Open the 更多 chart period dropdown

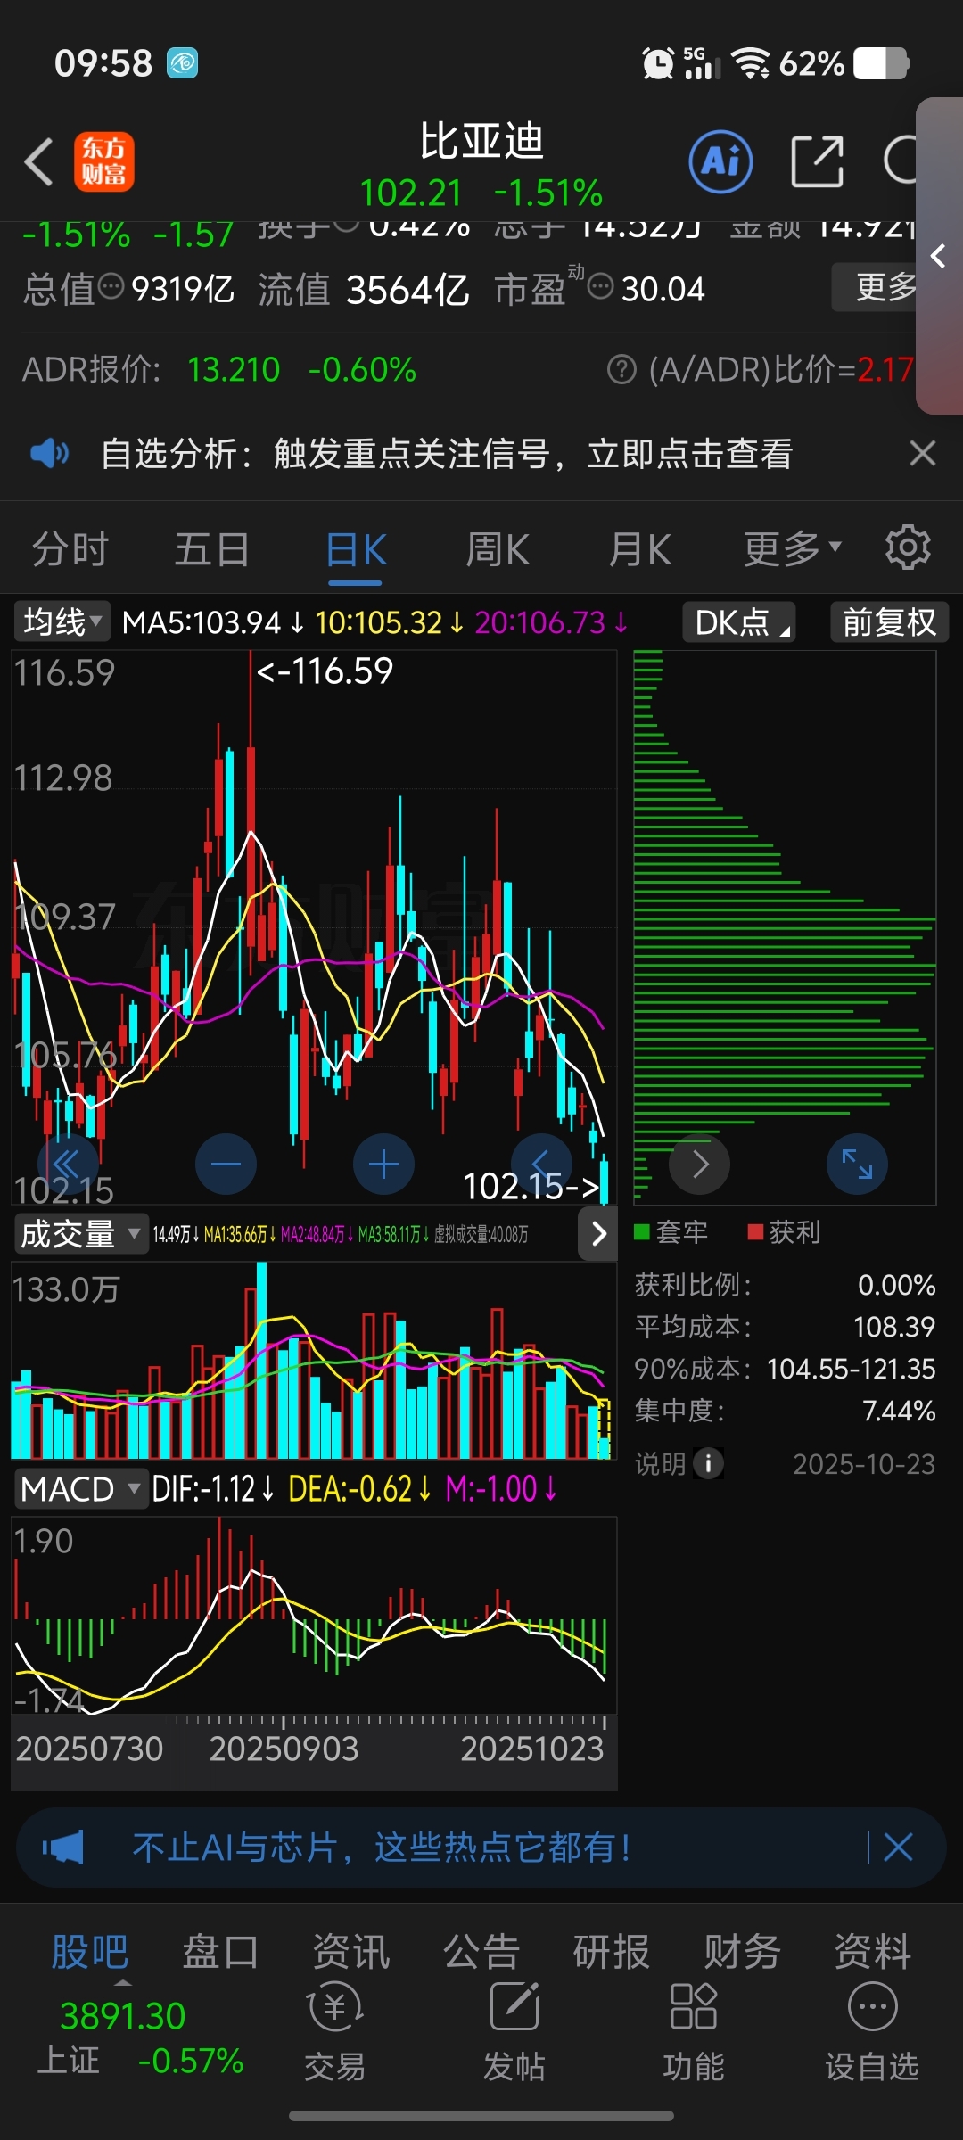[x=793, y=549]
